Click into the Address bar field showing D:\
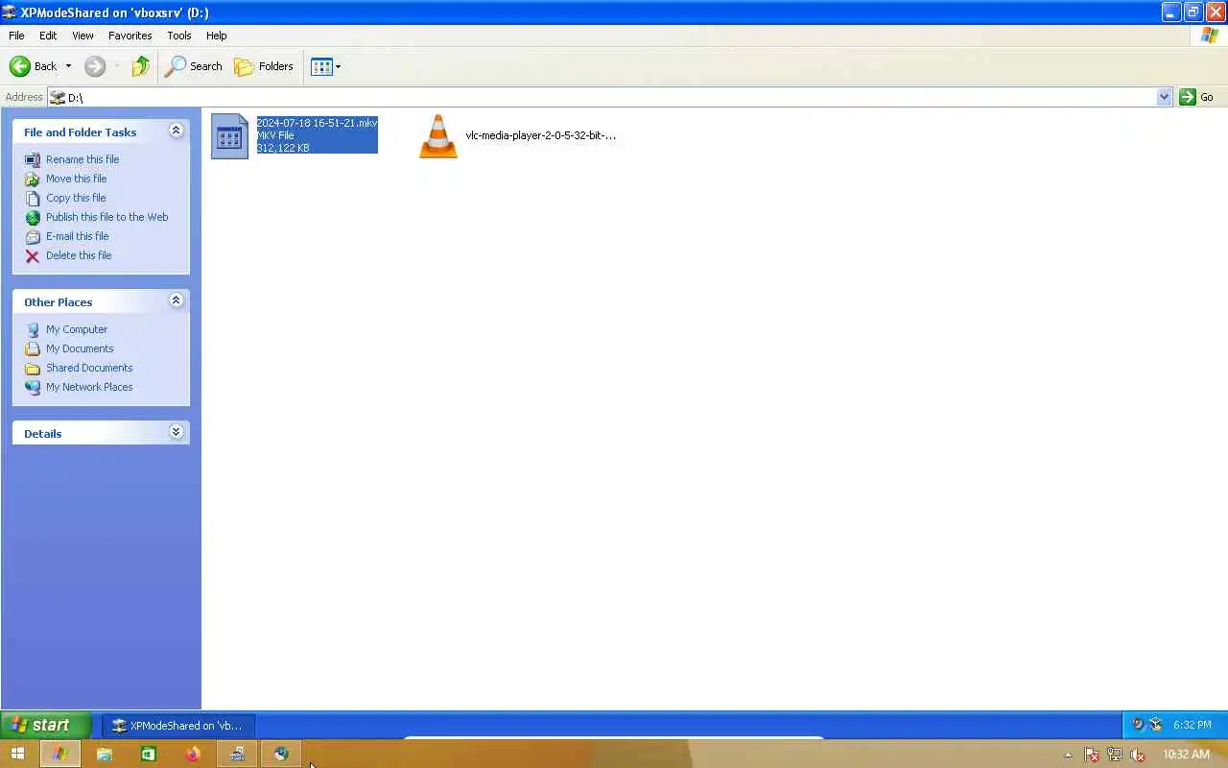This screenshot has width=1228, height=768. pos(610,97)
